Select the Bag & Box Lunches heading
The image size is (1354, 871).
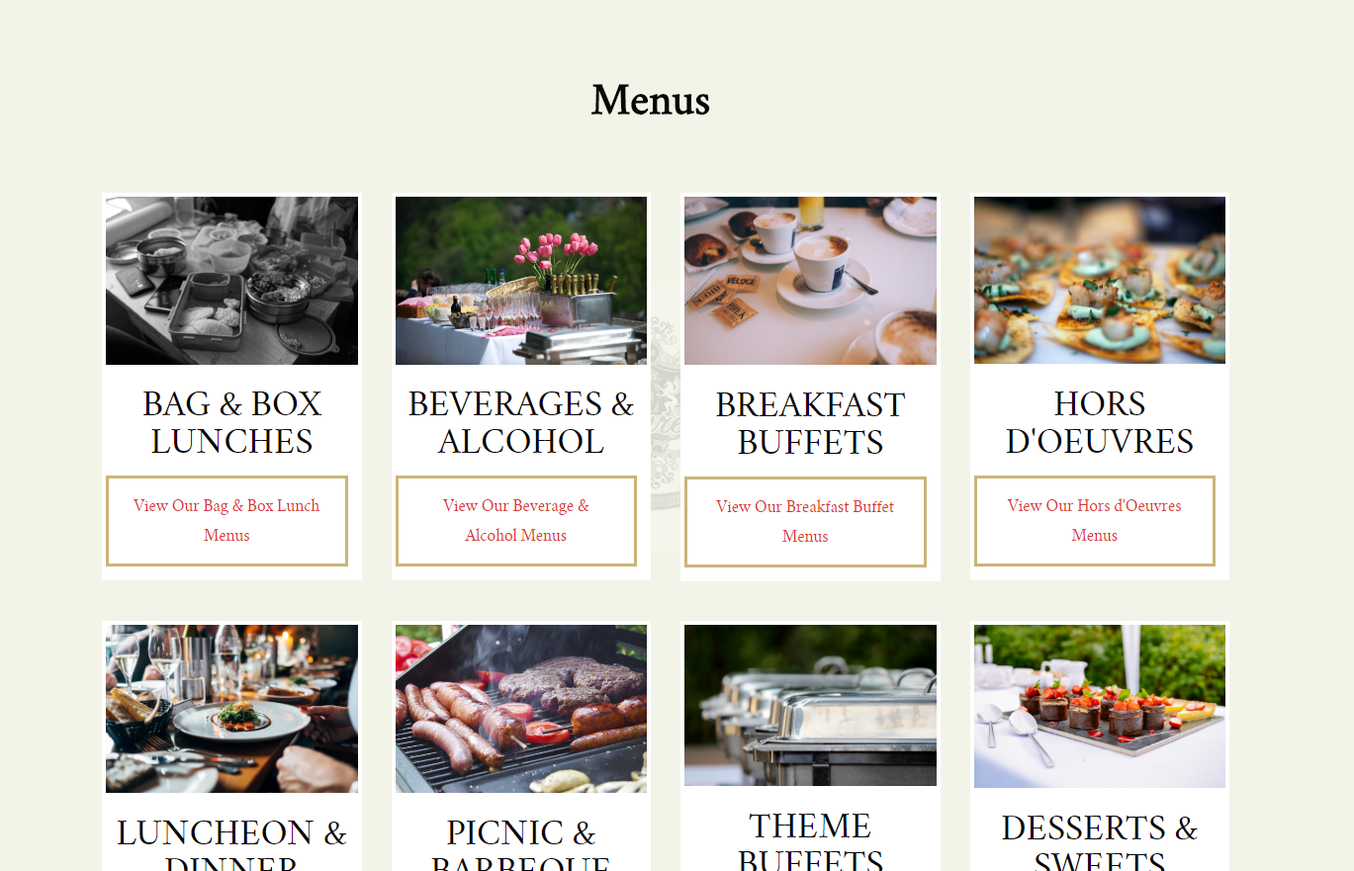click(x=231, y=422)
